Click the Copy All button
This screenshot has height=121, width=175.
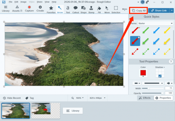pyautogui.click(x=138, y=10)
